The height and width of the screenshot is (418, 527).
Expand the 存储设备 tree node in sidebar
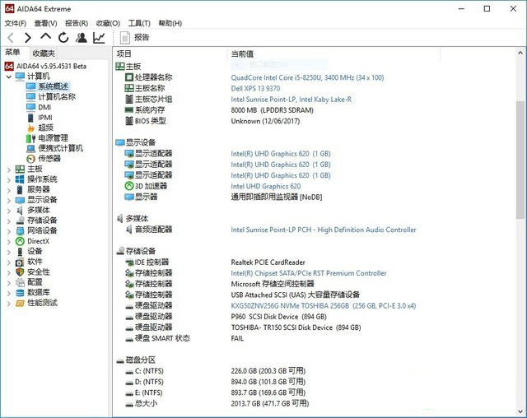[9, 221]
